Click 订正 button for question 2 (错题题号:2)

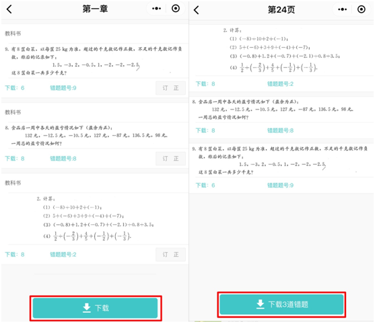(x=170, y=255)
